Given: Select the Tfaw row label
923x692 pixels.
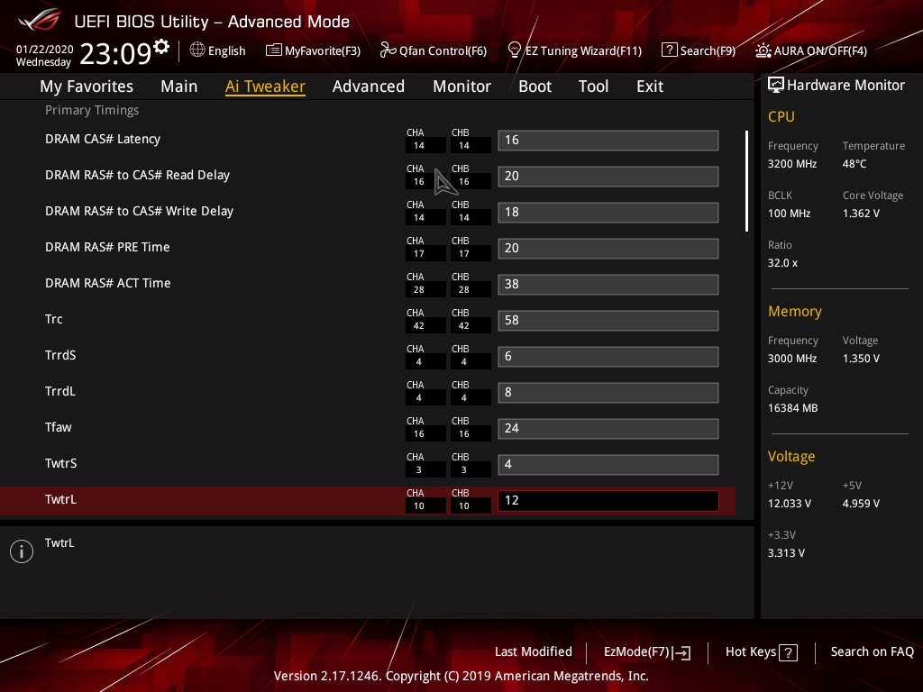Looking at the screenshot, I should pos(59,427).
